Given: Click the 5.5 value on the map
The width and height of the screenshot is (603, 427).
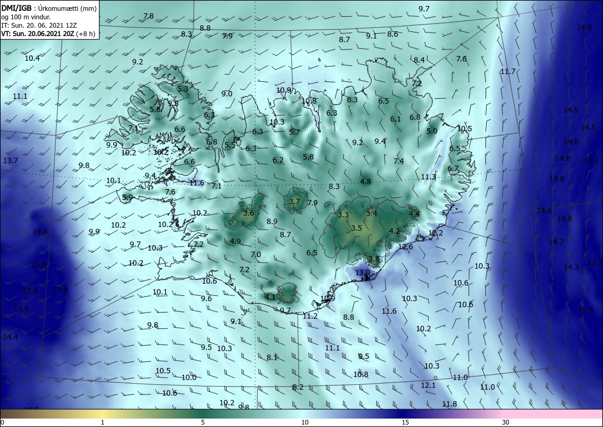Looking at the screenshot, I should (230, 145).
